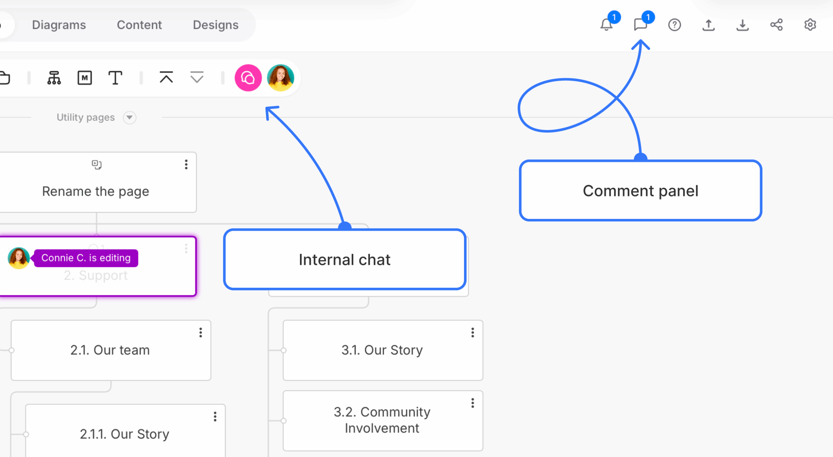The height and width of the screenshot is (457, 833).
Task: Select the 2. Support page title
Action: [x=96, y=275]
